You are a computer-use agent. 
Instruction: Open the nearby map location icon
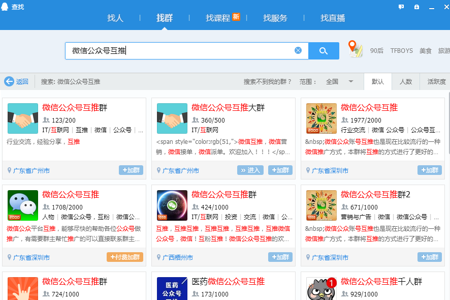pyautogui.click(x=355, y=49)
